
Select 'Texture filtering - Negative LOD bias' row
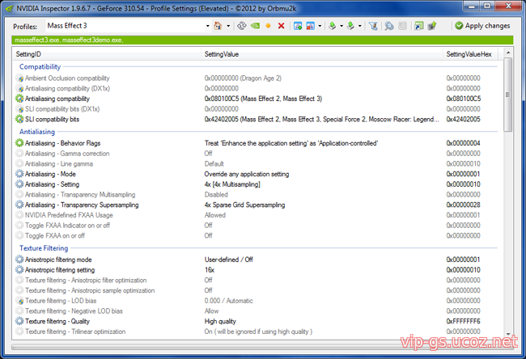(257, 311)
